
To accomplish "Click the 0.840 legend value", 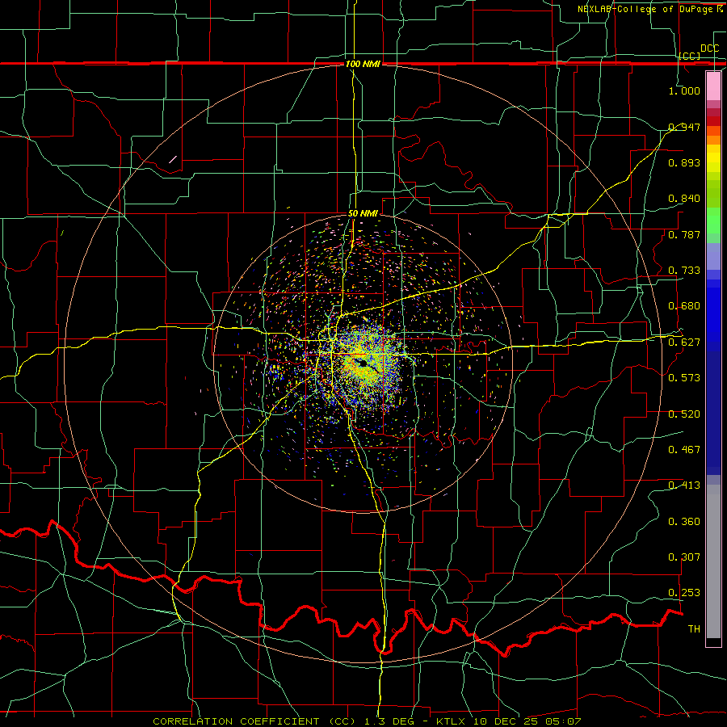I will tap(684, 198).
